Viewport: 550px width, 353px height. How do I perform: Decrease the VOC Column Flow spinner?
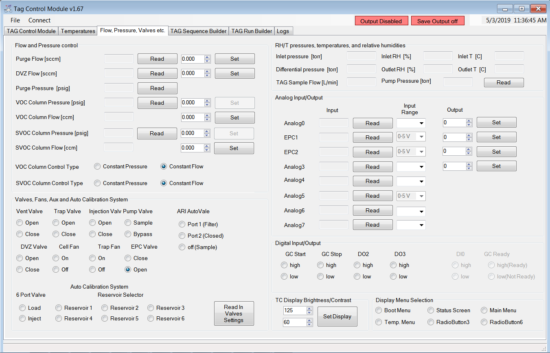tap(207, 119)
